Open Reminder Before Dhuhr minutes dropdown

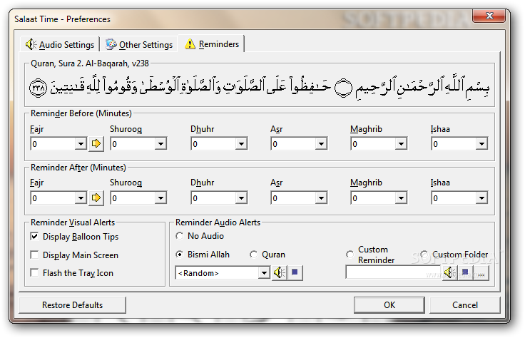241,144
